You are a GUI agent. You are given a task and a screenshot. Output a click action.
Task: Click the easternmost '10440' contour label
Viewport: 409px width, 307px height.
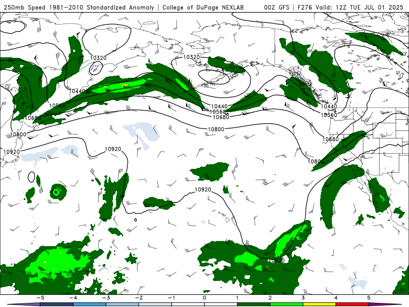pyautogui.click(x=329, y=106)
